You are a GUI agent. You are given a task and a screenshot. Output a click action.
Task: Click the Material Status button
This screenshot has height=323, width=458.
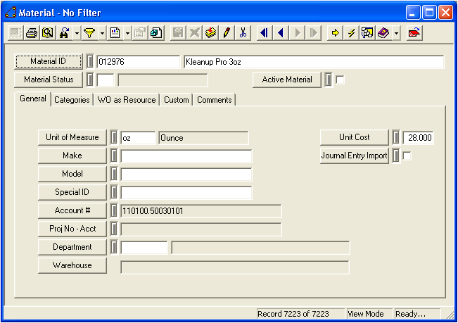point(49,80)
